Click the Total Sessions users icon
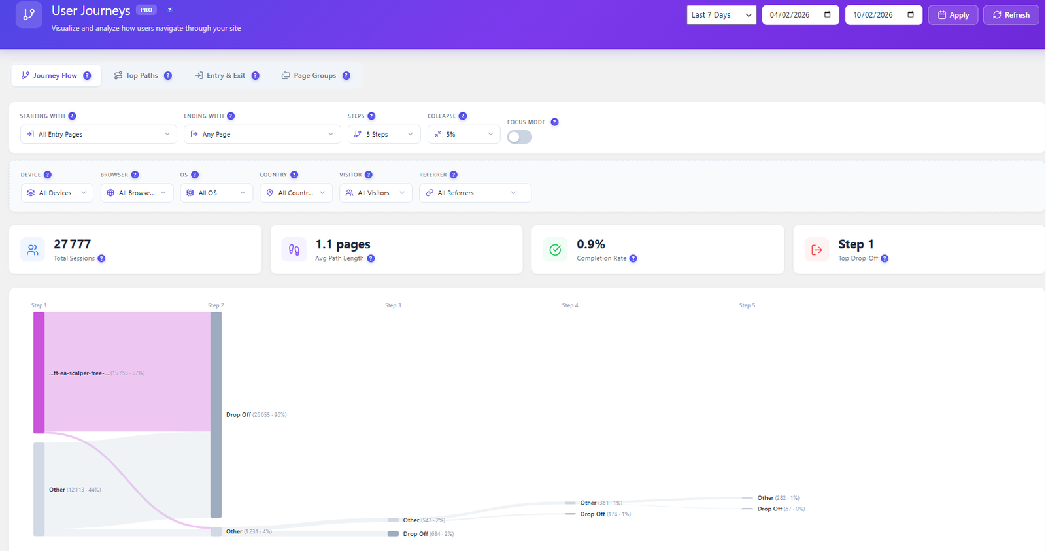Screen dimensions: 1046x551 [33, 250]
